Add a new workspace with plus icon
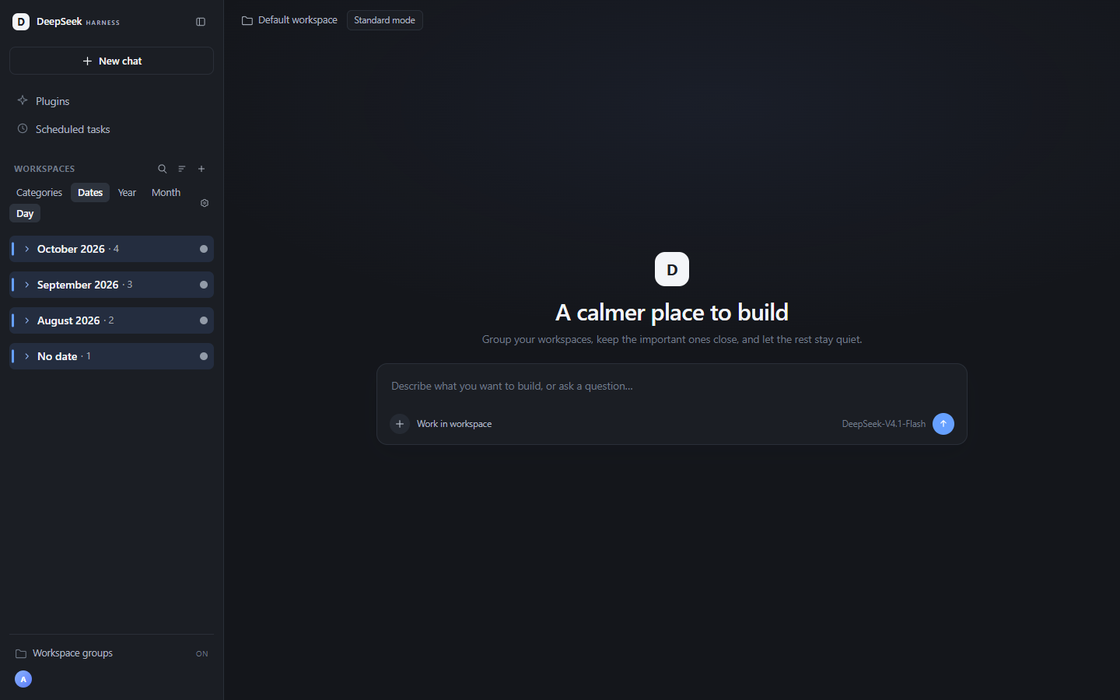The image size is (1120, 700). tap(201, 169)
